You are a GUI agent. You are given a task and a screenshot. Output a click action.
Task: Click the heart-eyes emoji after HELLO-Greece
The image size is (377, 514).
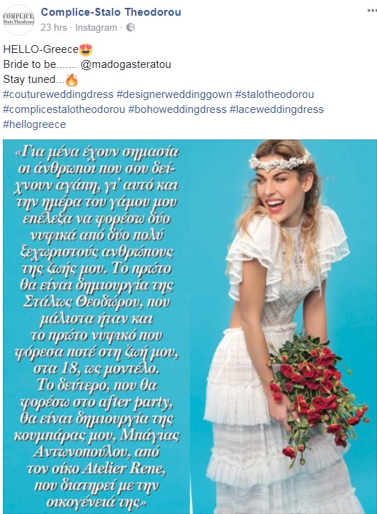[x=86, y=49]
